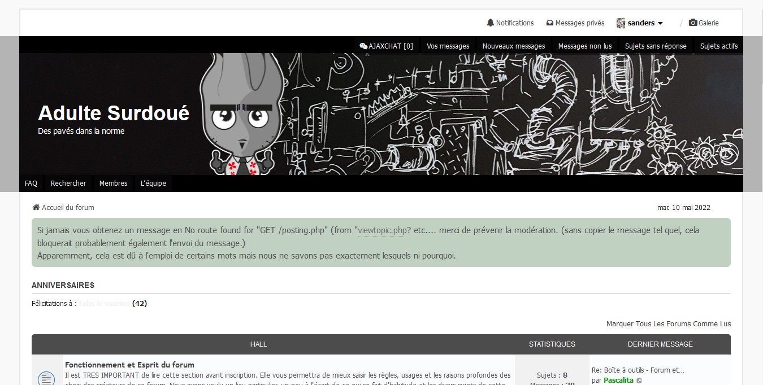Click tagline Des pavés dans la norme
The height and width of the screenshot is (385, 763).
click(x=81, y=131)
